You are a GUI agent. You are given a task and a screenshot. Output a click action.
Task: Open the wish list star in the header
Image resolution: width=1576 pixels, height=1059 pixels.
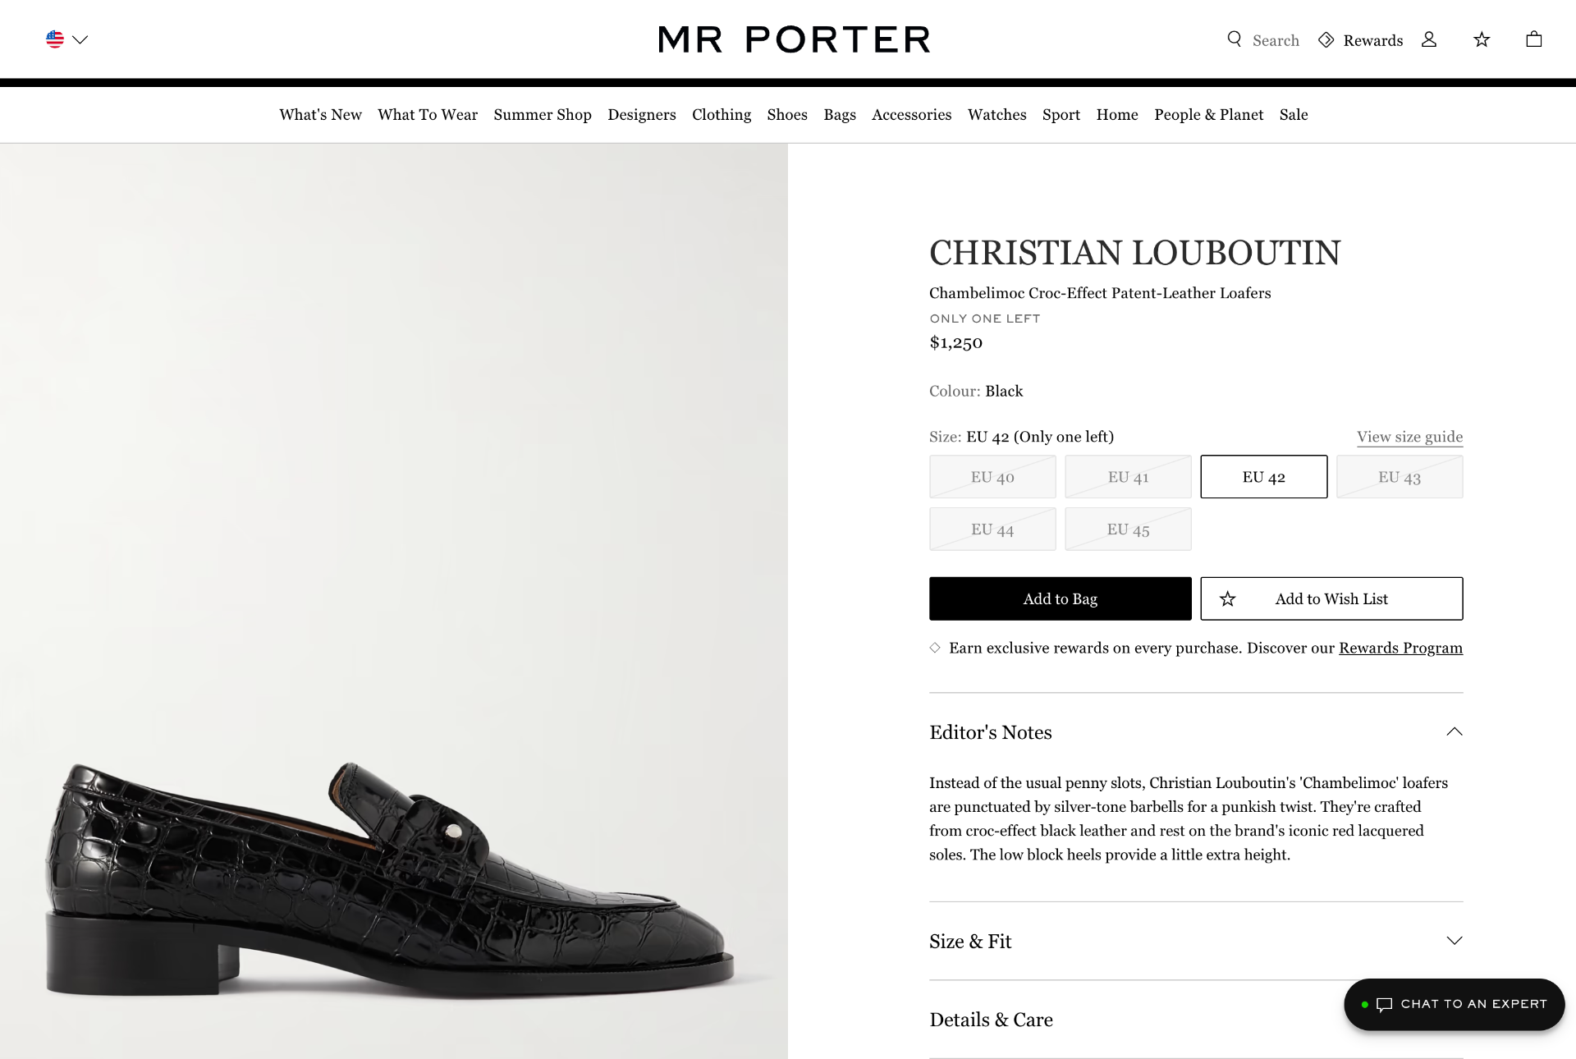[x=1481, y=39]
